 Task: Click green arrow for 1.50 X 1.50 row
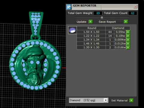point(128,32)
